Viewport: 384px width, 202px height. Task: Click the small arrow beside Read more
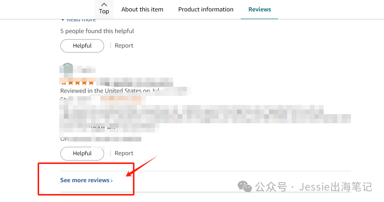pos(63,20)
